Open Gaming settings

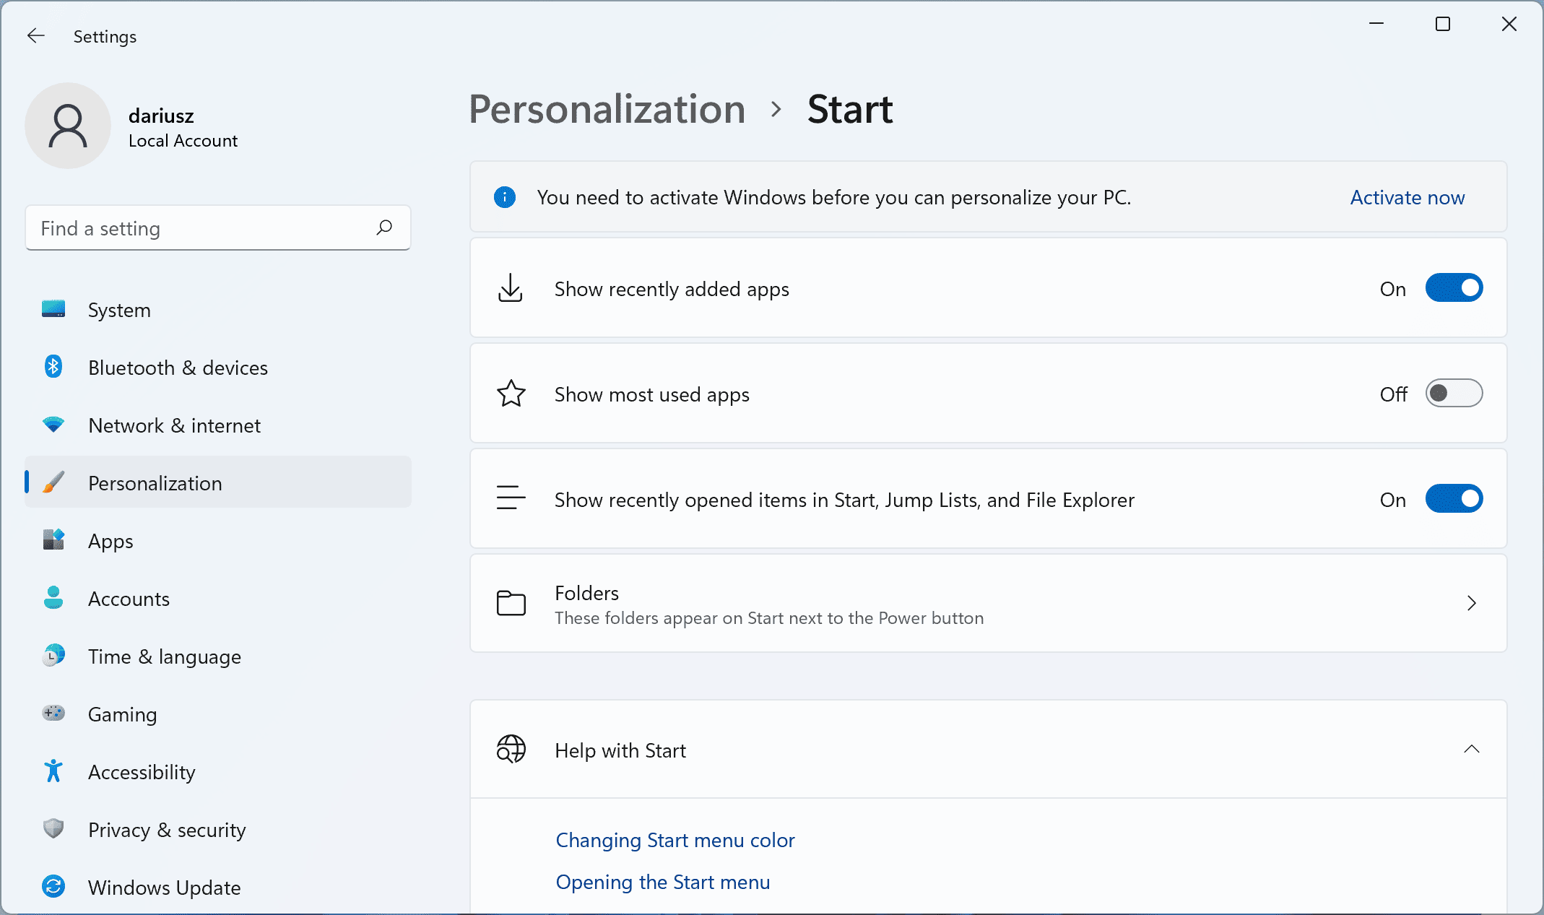point(218,714)
